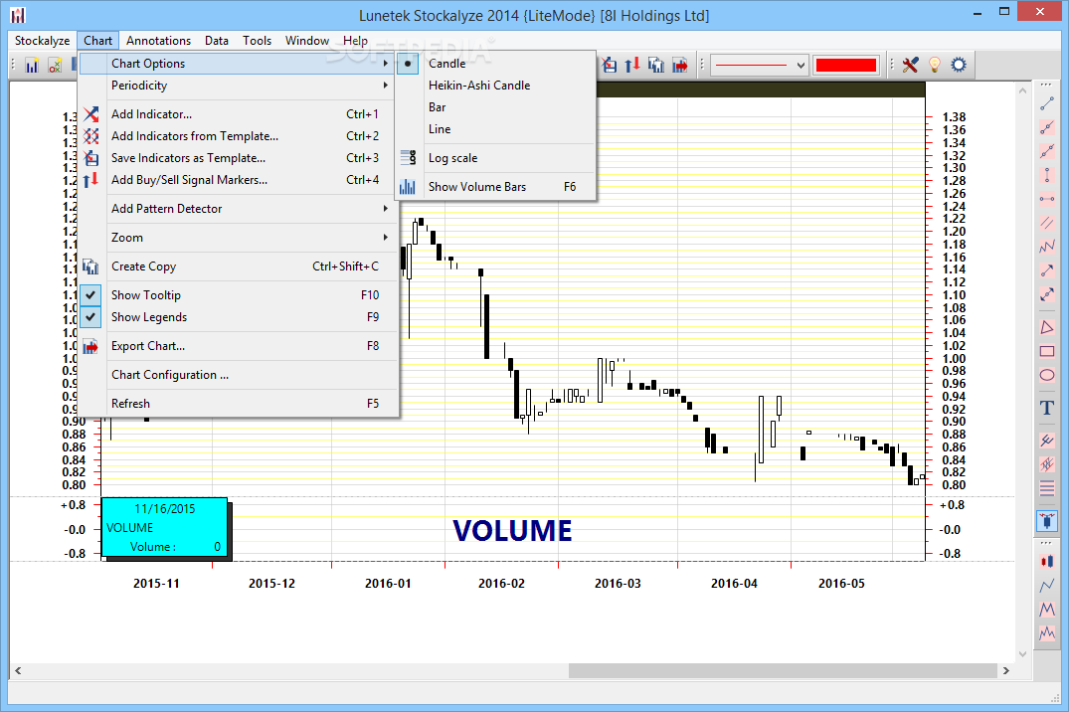
Task: Expand the Zoom submenu
Action: click(238, 238)
